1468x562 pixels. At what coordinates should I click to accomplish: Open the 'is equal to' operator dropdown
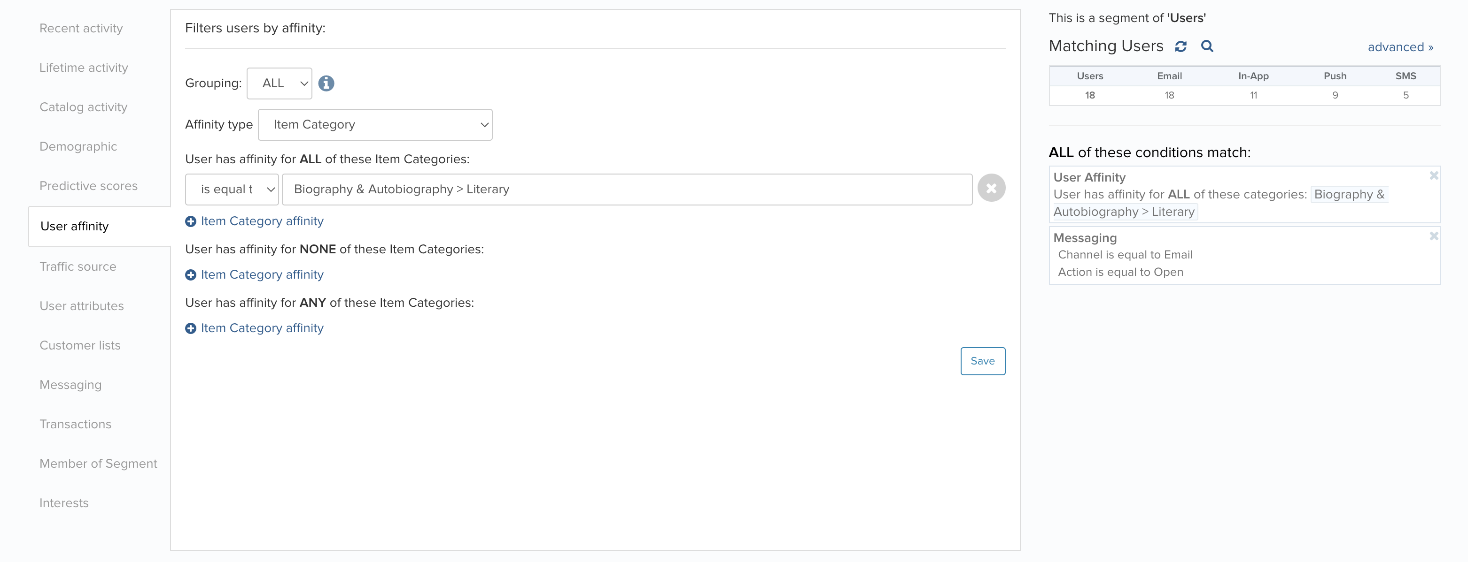[x=232, y=190]
